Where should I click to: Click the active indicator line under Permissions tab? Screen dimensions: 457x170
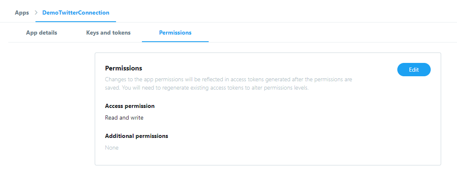pos(175,42)
